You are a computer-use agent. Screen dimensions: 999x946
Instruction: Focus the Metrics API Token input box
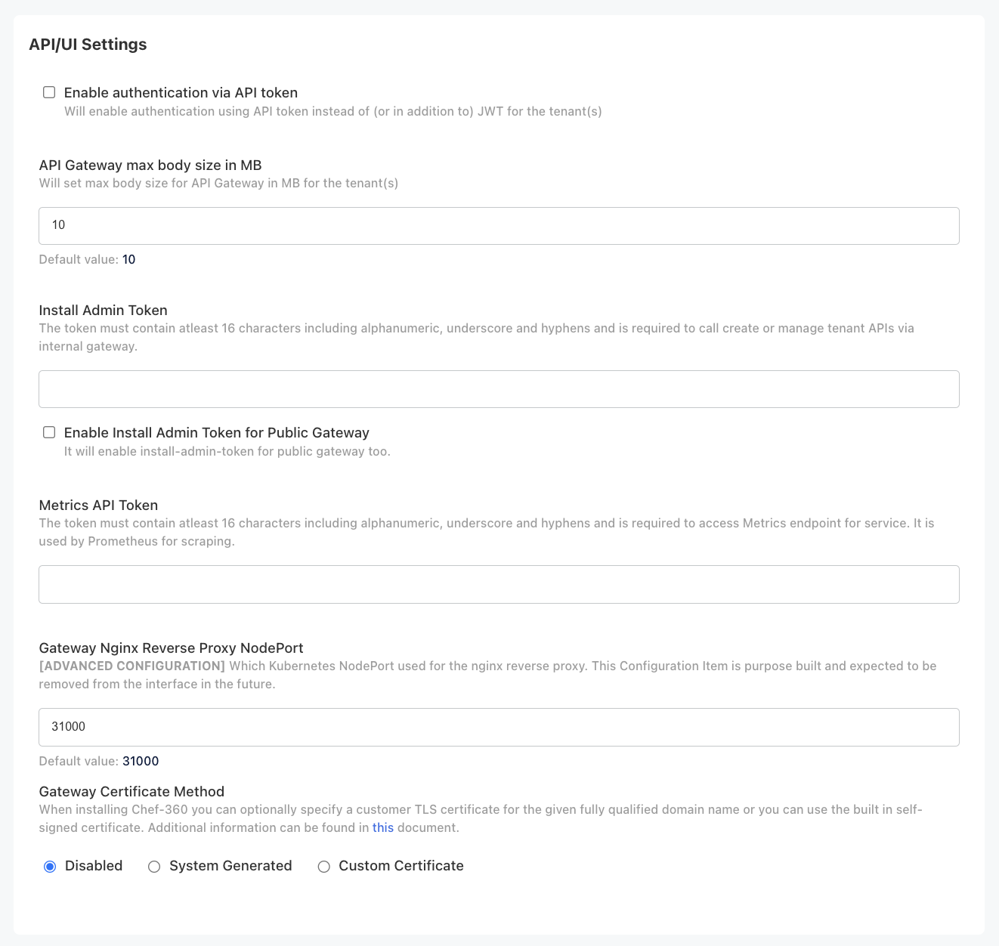[499, 583]
